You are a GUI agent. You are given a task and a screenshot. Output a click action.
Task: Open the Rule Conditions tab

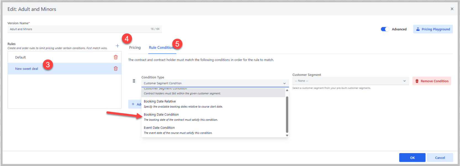(x=161, y=48)
